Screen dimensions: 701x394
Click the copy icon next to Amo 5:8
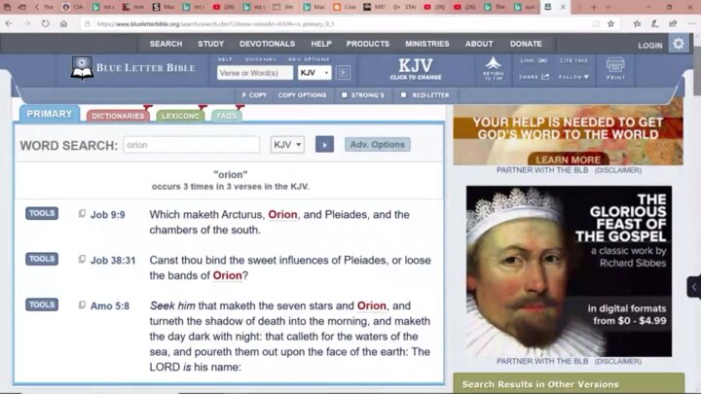(82, 305)
